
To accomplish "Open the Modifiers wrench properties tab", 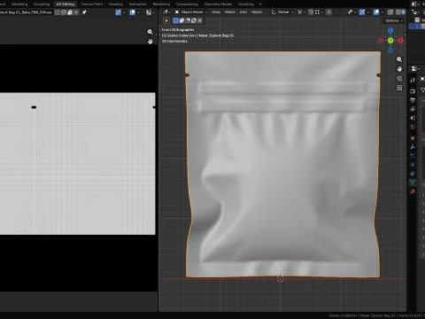I will [x=413, y=147].
